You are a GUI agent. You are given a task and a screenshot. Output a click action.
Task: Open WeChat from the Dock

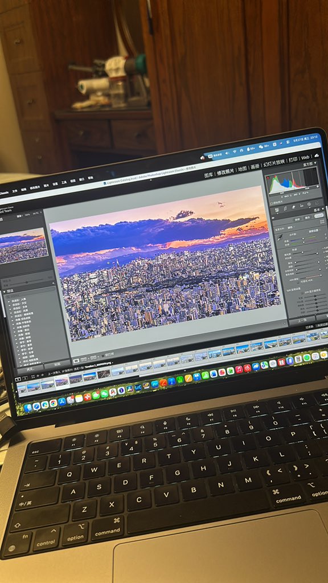(105, 393)
